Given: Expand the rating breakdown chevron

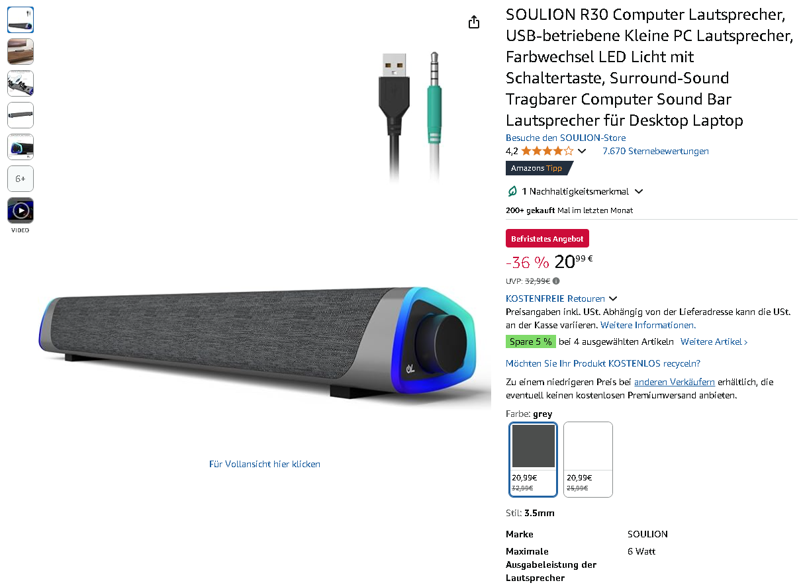Looking at the screenshot, I should (x=582, y=151).
